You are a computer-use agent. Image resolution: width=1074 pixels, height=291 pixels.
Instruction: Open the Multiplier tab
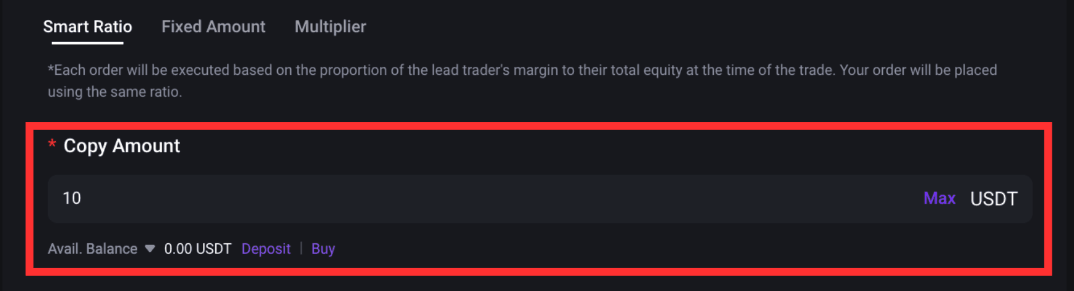click(330, 27)
